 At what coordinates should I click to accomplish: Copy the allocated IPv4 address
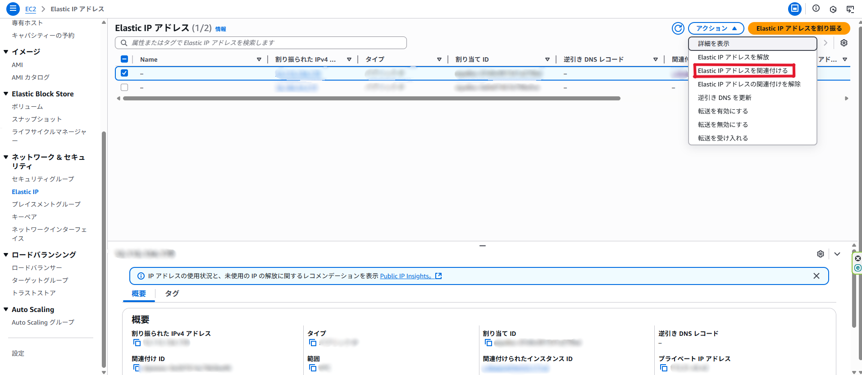[x=137, y=343]
